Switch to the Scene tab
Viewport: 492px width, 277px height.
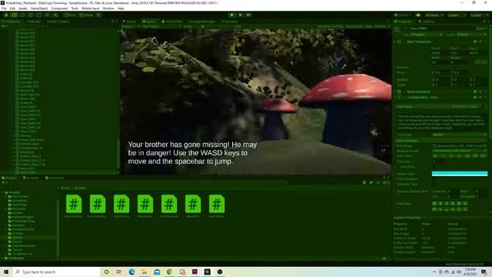pos(129,22)
